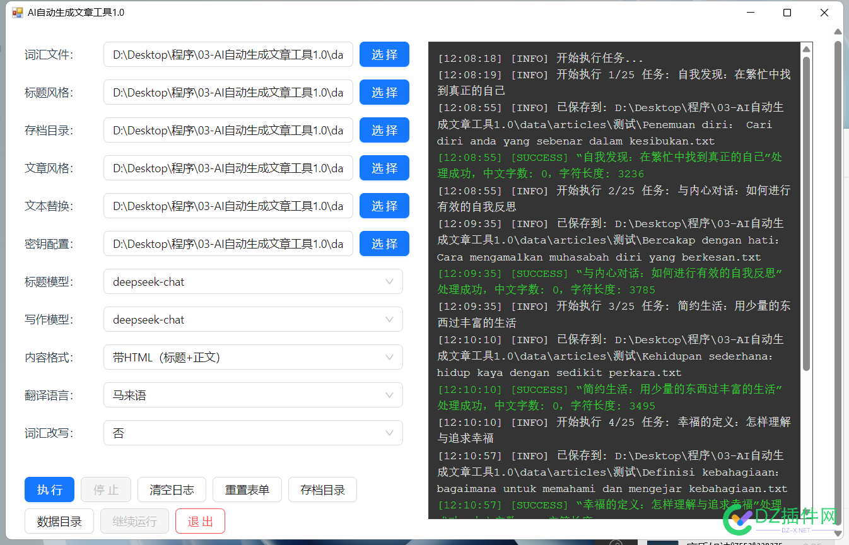Click the 数据目录 button
Screen dimensions: 849x545
click(59, 521)
